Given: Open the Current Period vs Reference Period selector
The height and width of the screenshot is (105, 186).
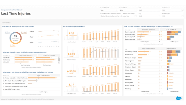Looking at the screenshot, I should coord(119,16).
